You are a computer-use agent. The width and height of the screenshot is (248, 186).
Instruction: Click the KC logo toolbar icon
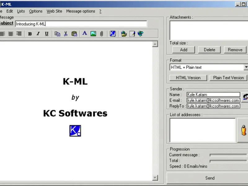[x=113, y=34]
